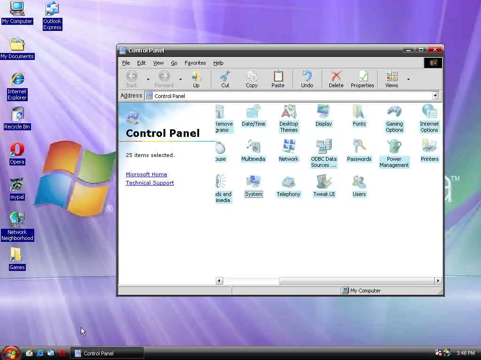
Task: Open the Go menu
Action: point(174,63)
